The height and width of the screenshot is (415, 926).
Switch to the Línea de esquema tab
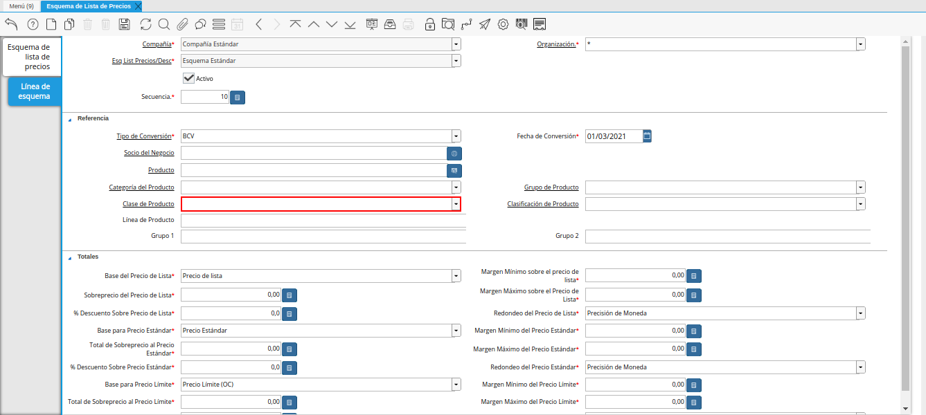[x=35, y=91]
